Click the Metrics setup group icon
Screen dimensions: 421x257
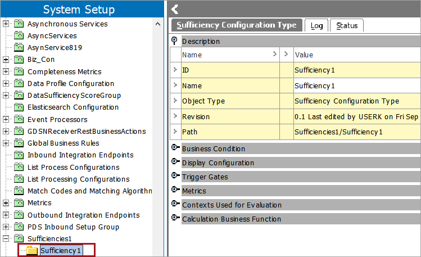[x=19, y=202]
